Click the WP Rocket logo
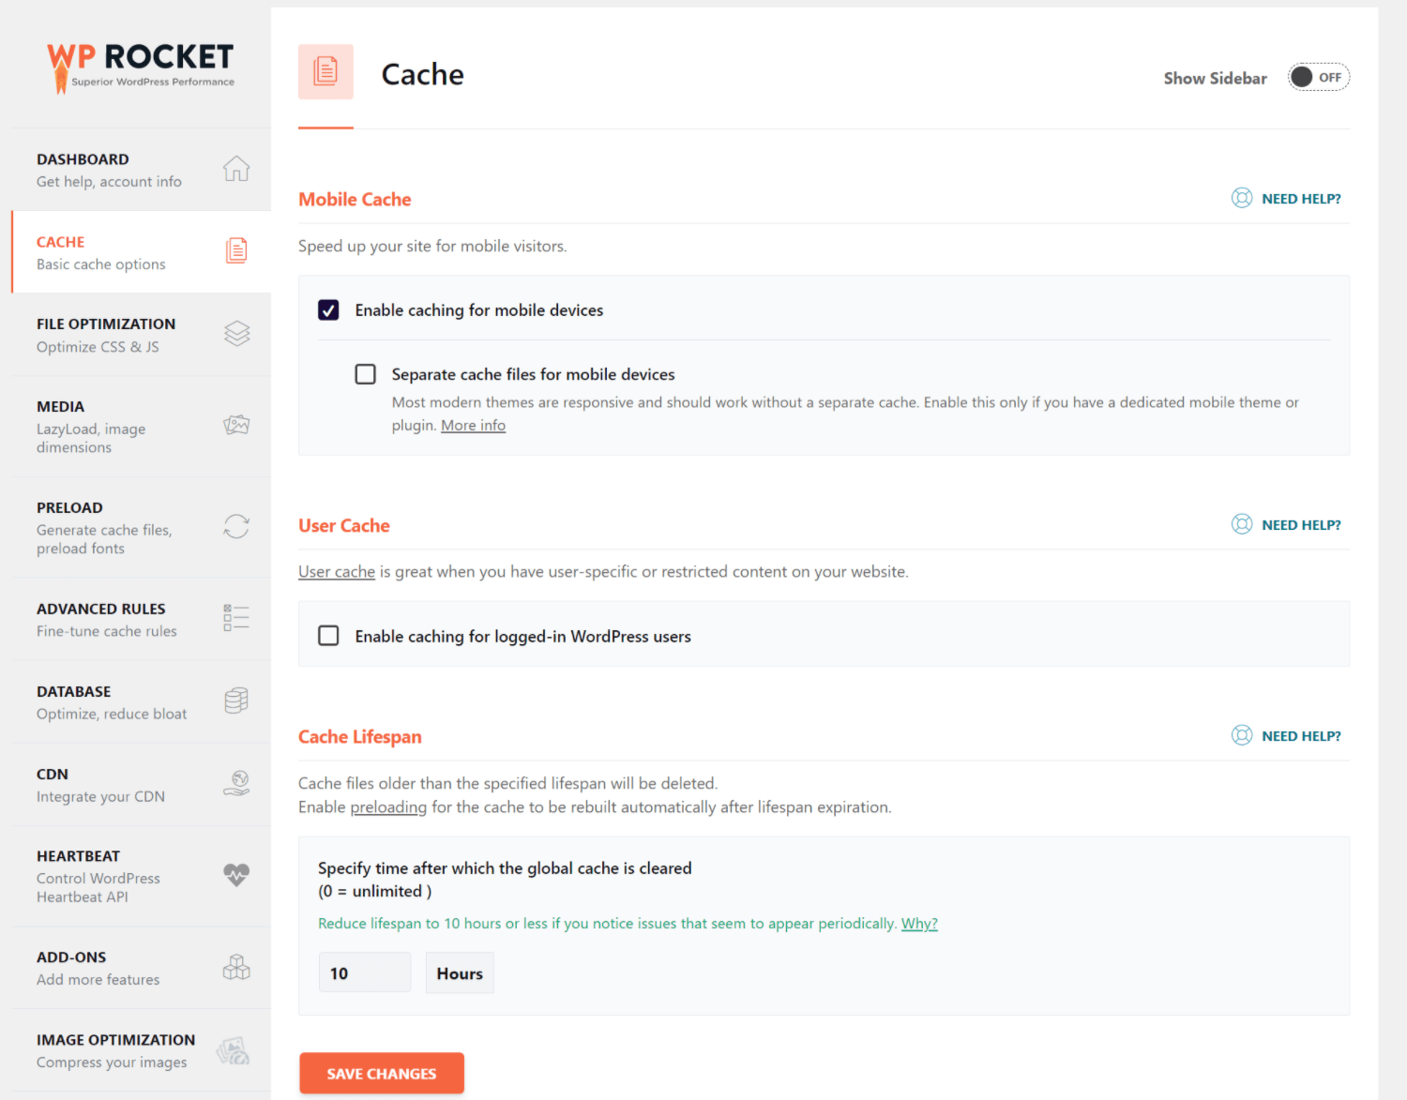 click(x=141, y=67)
